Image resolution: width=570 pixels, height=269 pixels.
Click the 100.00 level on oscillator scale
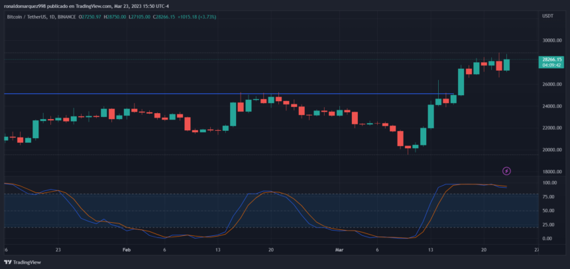coord(549,182)
